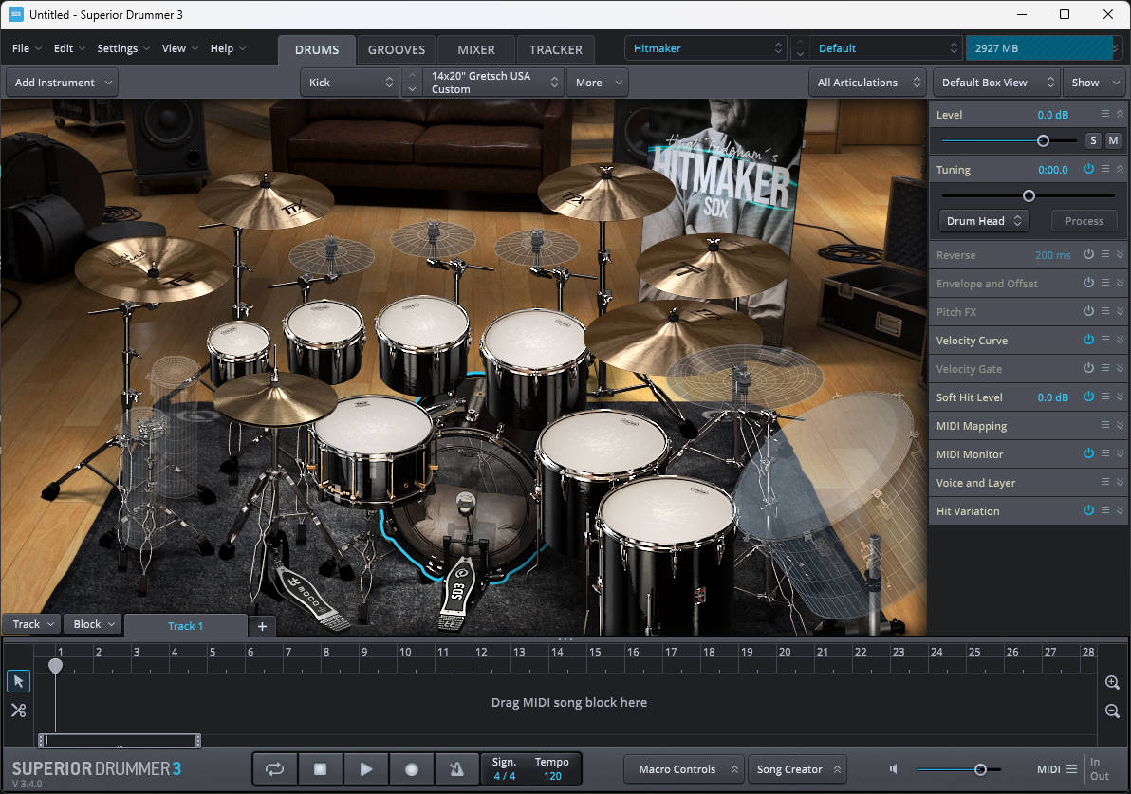Switch to the MIXER tab
The image size is (1131, 794).
coord(476,49)
